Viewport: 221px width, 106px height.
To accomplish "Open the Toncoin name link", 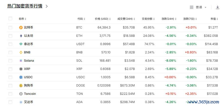I will [x=30, y=94].
